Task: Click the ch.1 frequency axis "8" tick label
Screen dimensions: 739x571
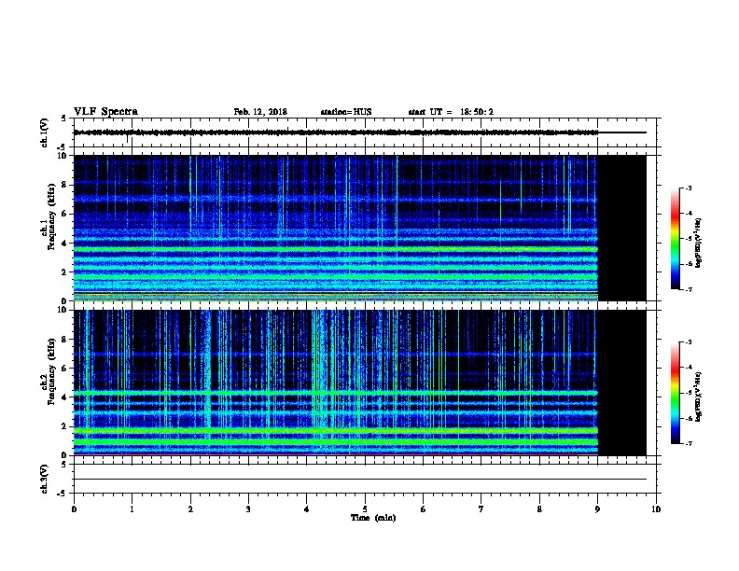Action: 65,185
